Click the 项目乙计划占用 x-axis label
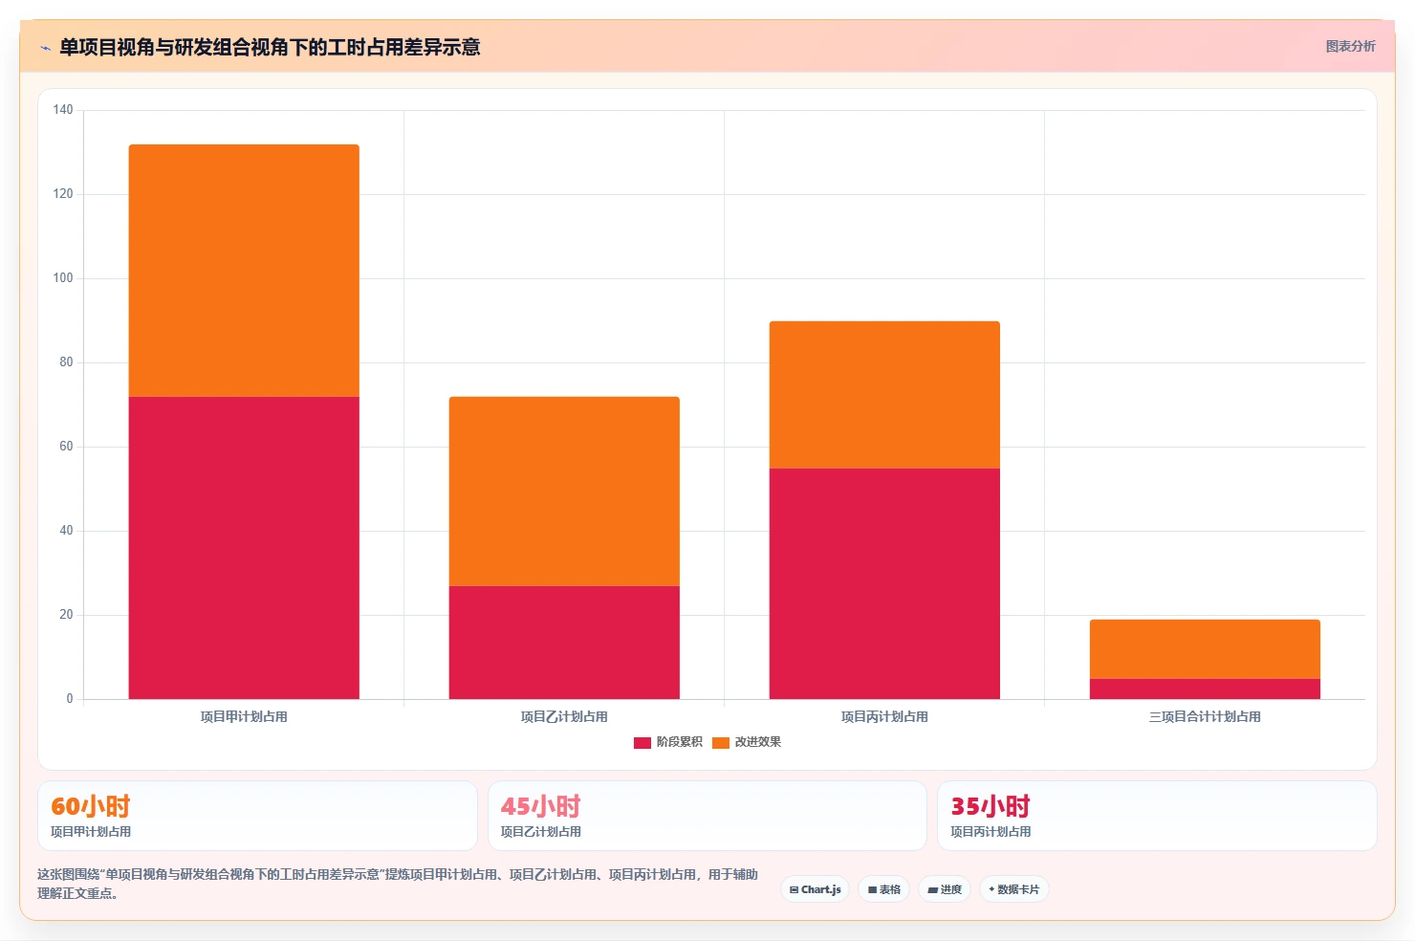 click(x=564, y=717)
